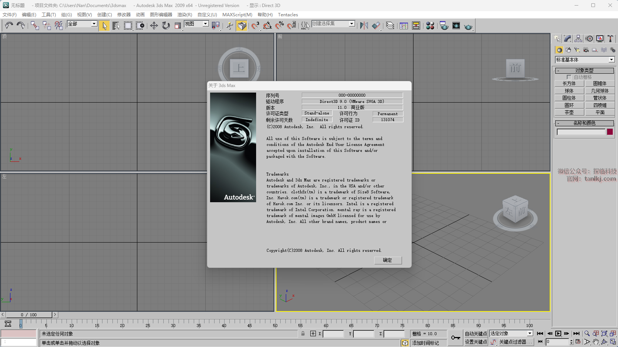This screenshot has height=347, width=618.
Task: Open the Material Editor spheres icon
Action: (430, 26)
